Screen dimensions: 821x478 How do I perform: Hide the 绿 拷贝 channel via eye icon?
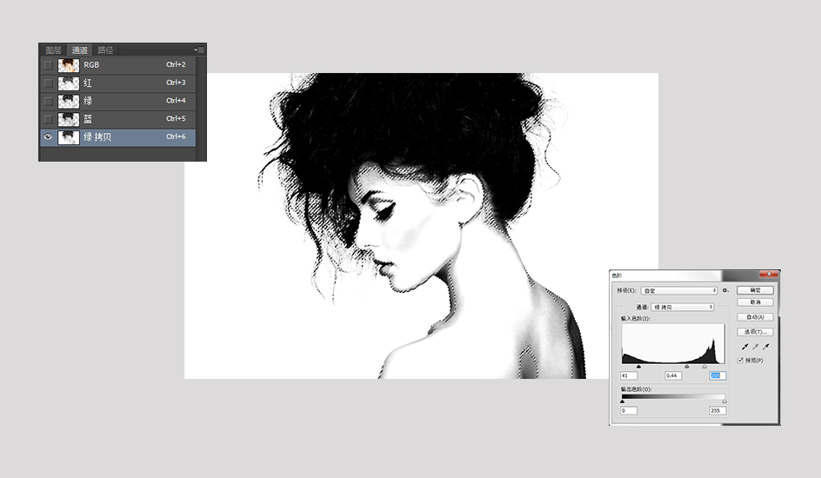(47, 136)
